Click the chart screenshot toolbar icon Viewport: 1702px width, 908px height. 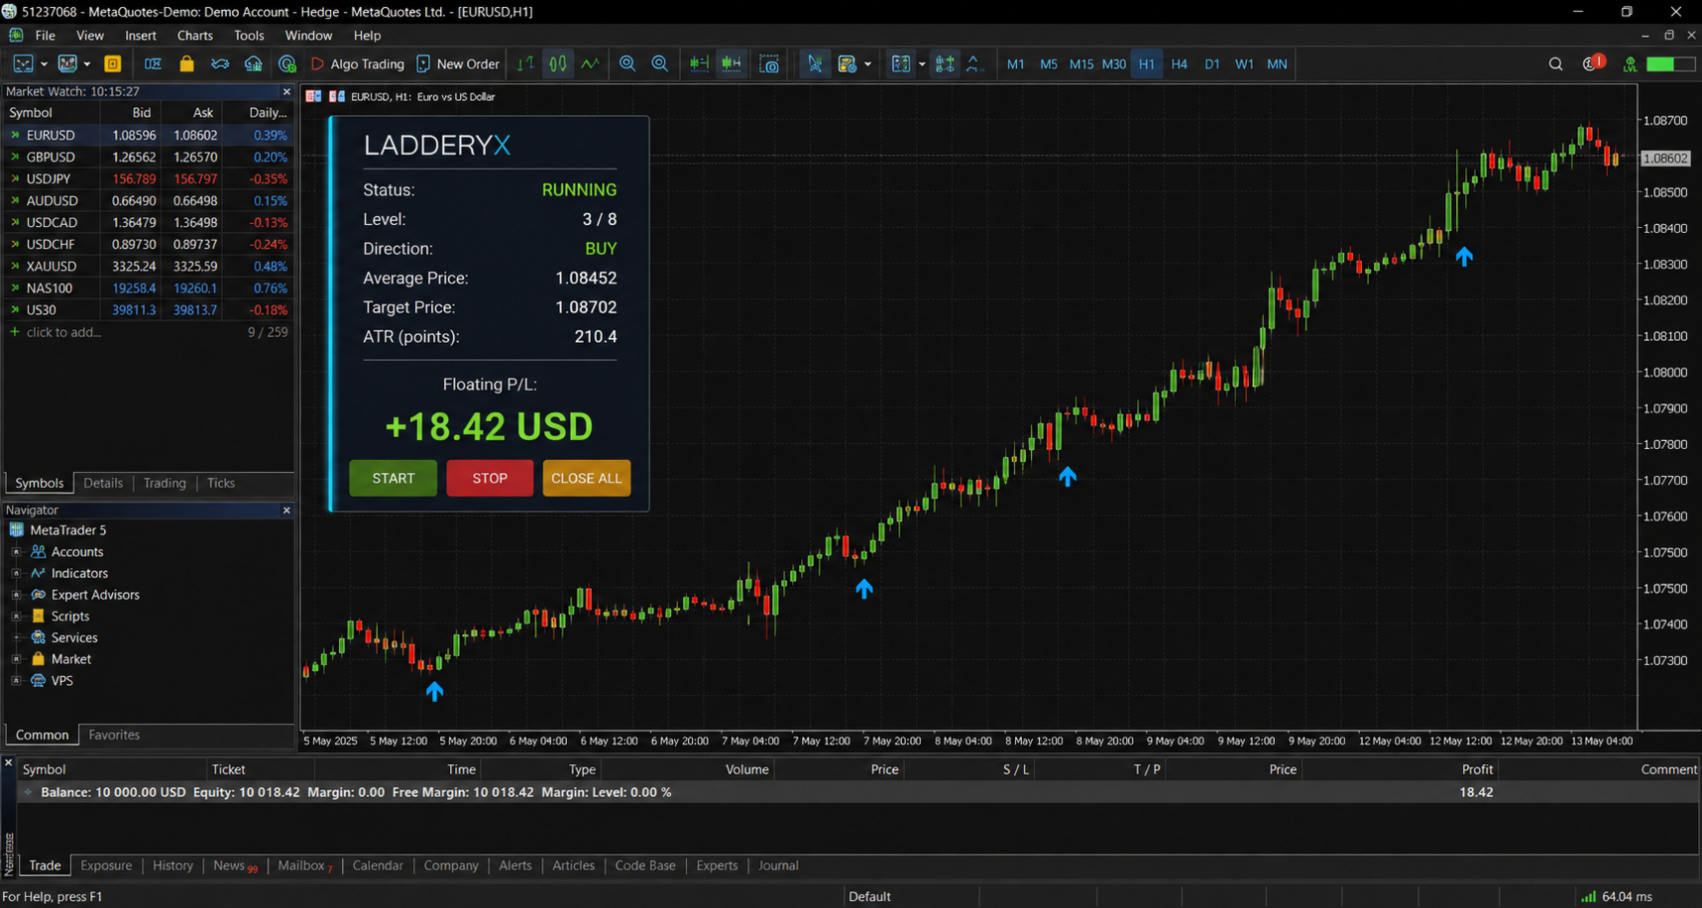(769, 63)
